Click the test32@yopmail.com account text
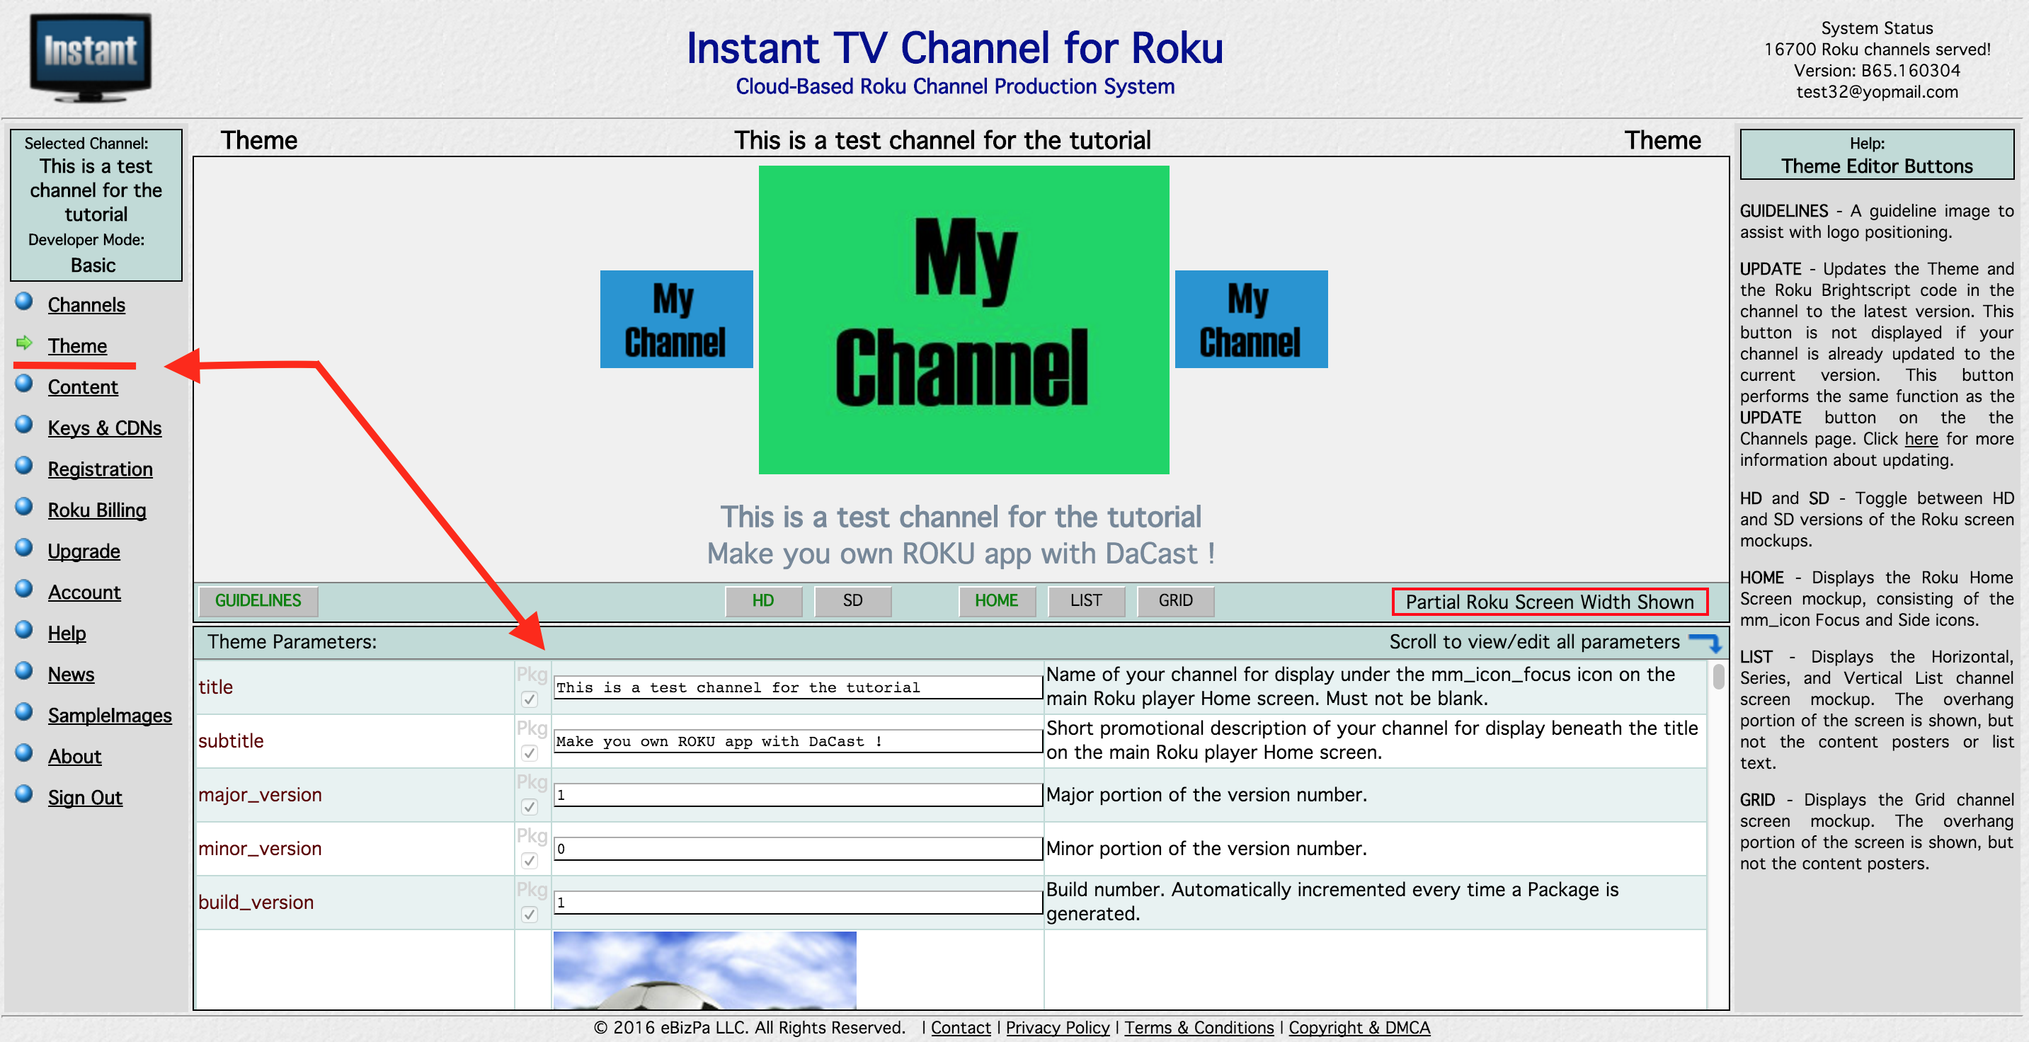This screenshot has height=1042, width=2029. (x=1877, y=91)
